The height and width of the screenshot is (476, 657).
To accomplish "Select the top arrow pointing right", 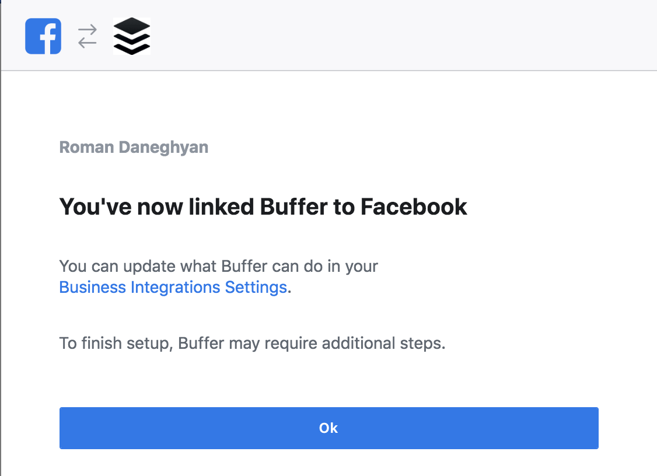I will 88,30.
